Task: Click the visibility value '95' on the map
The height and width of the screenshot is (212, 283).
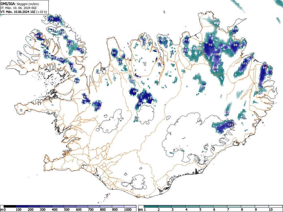Action: point(114,53)
